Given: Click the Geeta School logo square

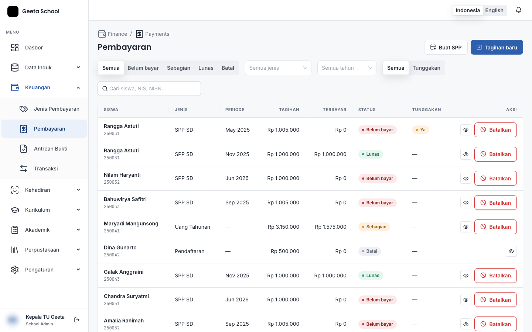Looking at the screenshot, I should 13,11.
